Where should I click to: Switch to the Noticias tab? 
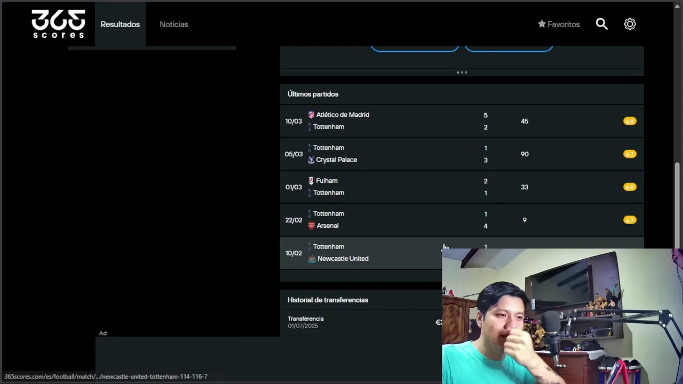174,24
